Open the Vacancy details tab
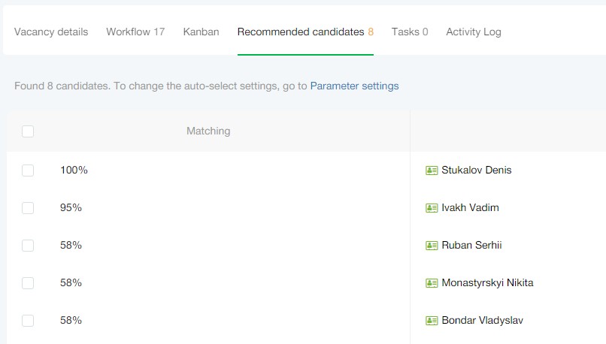606x344 pixels. coord(51,32)
